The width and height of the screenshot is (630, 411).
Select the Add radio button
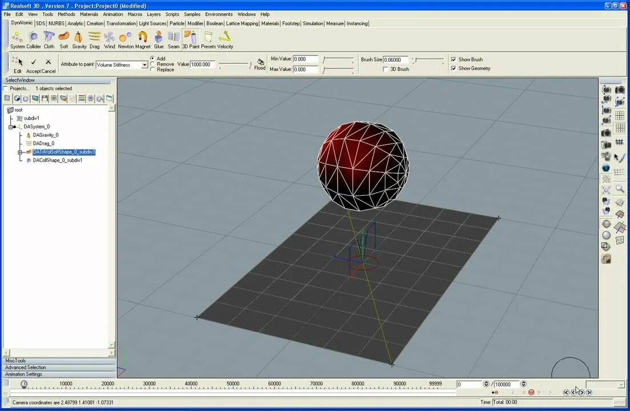[153, 59]
